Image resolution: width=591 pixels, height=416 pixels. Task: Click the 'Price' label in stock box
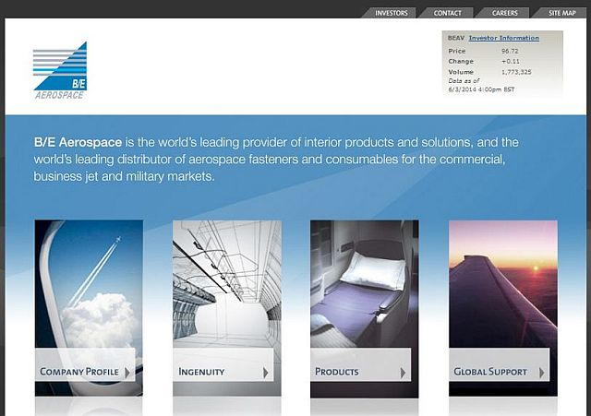[x=457, y=52]
